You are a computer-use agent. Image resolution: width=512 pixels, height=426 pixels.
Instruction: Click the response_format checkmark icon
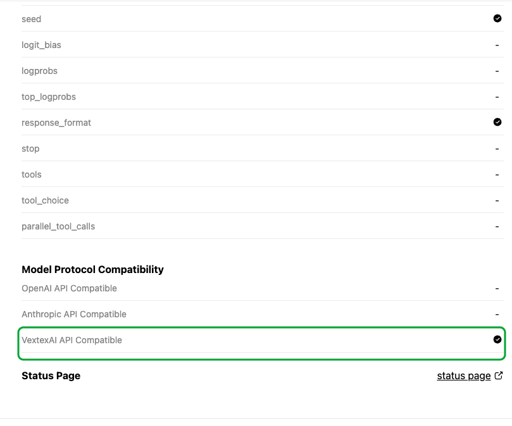pos(497,122)
